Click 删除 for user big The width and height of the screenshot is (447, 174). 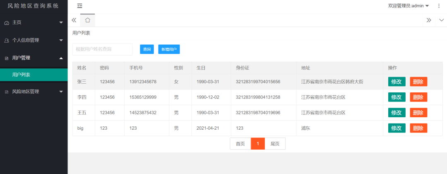coord(418,128)
